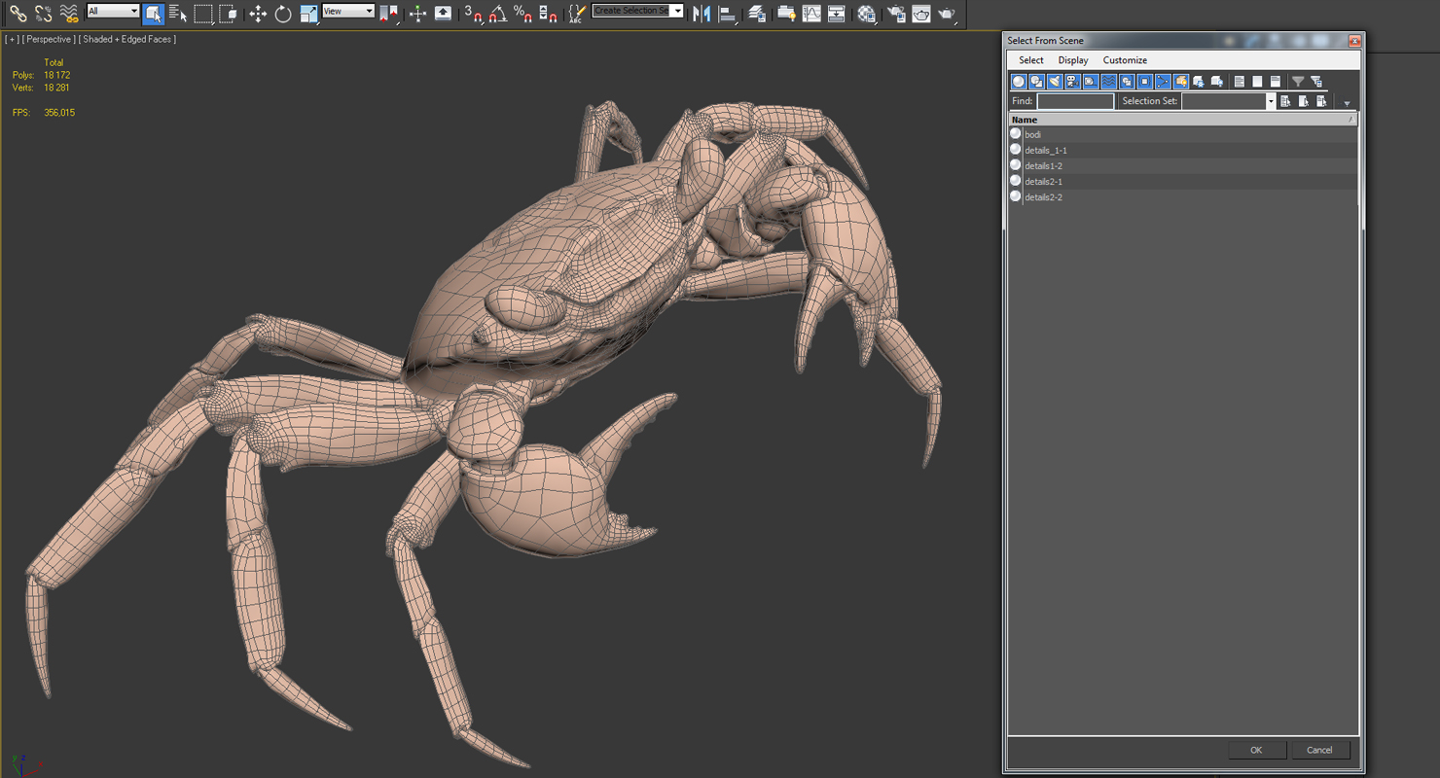Click the Cancel button

pos(1319,750)
